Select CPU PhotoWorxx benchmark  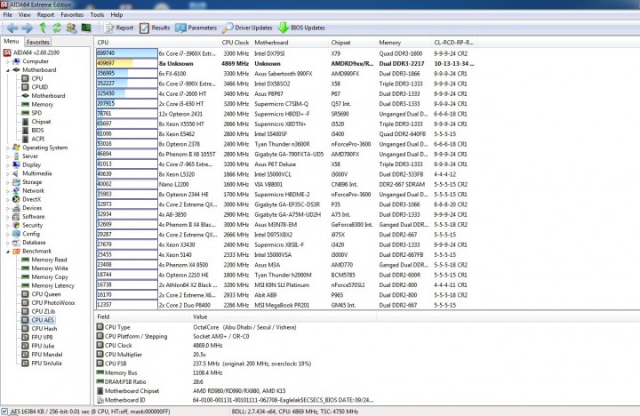pyautogui.click(x=53, y=302)
